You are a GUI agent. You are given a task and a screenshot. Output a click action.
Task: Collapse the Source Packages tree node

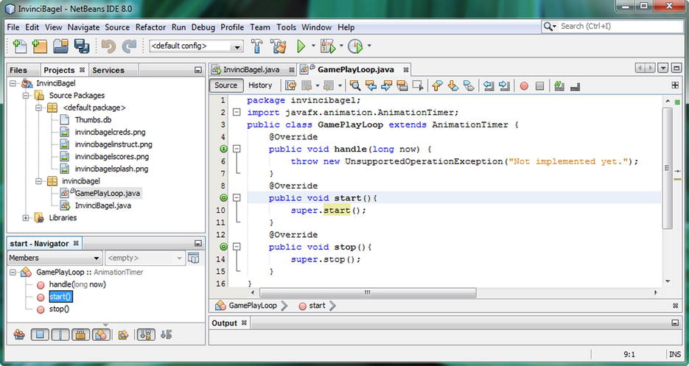pyautogui.click(x=26, y=95)
